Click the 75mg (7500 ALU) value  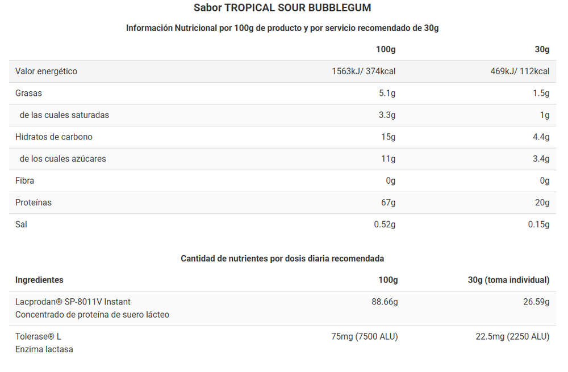click(x=364, y=337)
